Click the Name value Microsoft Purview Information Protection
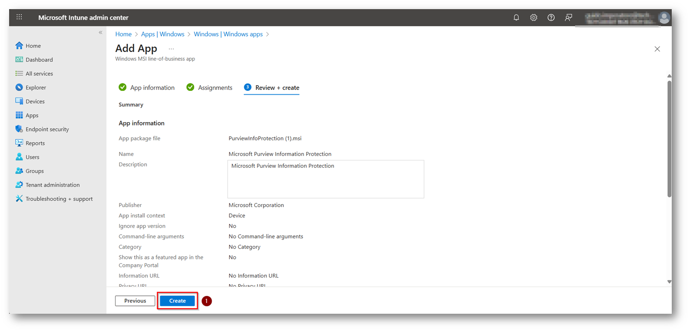The width and height of the screenshot is (690, 332). [x=280, y=154]
